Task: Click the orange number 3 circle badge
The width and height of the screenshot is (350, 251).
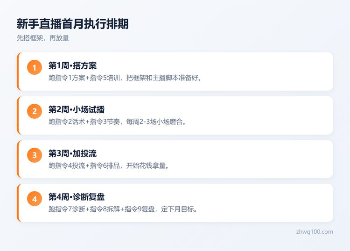Action: tap(35, 155)
